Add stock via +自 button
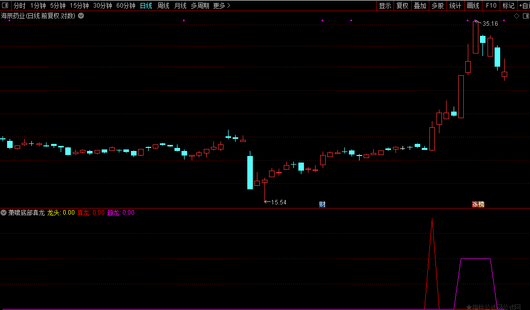This screenshot has width=530, height=310. click(x=524, y=6)
